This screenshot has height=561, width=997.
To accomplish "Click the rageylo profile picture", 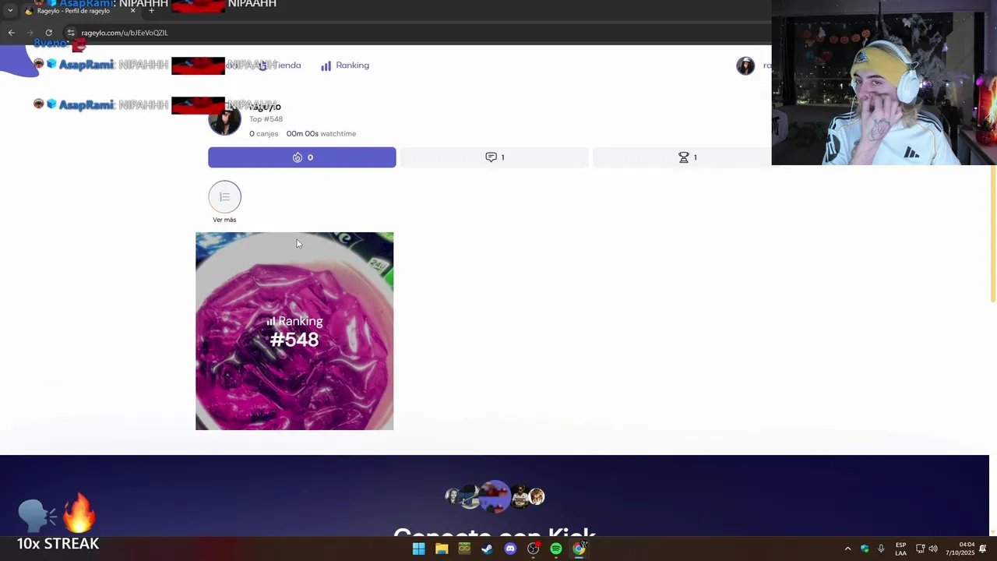I will point(224,119).
